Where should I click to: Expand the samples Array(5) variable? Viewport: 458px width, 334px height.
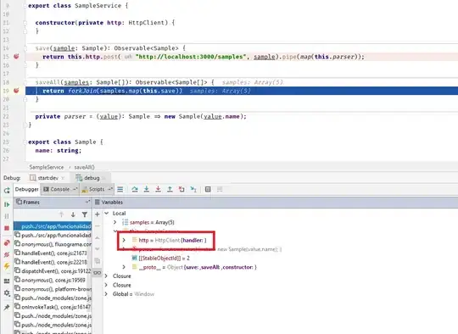click(x=115, y=222)
